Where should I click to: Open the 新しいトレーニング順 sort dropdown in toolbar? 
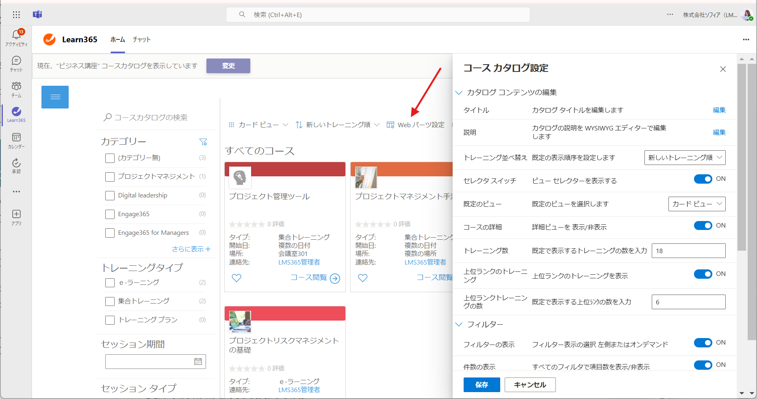[338, 125]
